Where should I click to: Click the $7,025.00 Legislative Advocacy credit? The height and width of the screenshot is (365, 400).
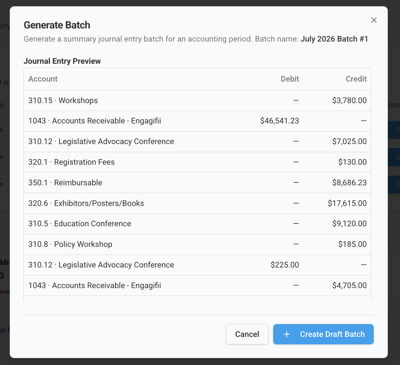pos(349,142)
